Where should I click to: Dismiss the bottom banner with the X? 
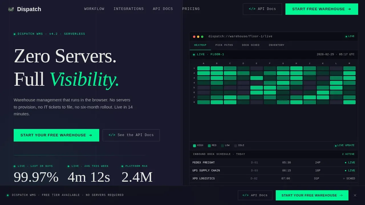coord(355,195)
